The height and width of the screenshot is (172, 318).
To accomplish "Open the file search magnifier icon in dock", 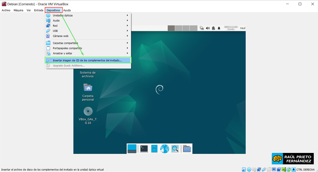I will click(175, 148).
